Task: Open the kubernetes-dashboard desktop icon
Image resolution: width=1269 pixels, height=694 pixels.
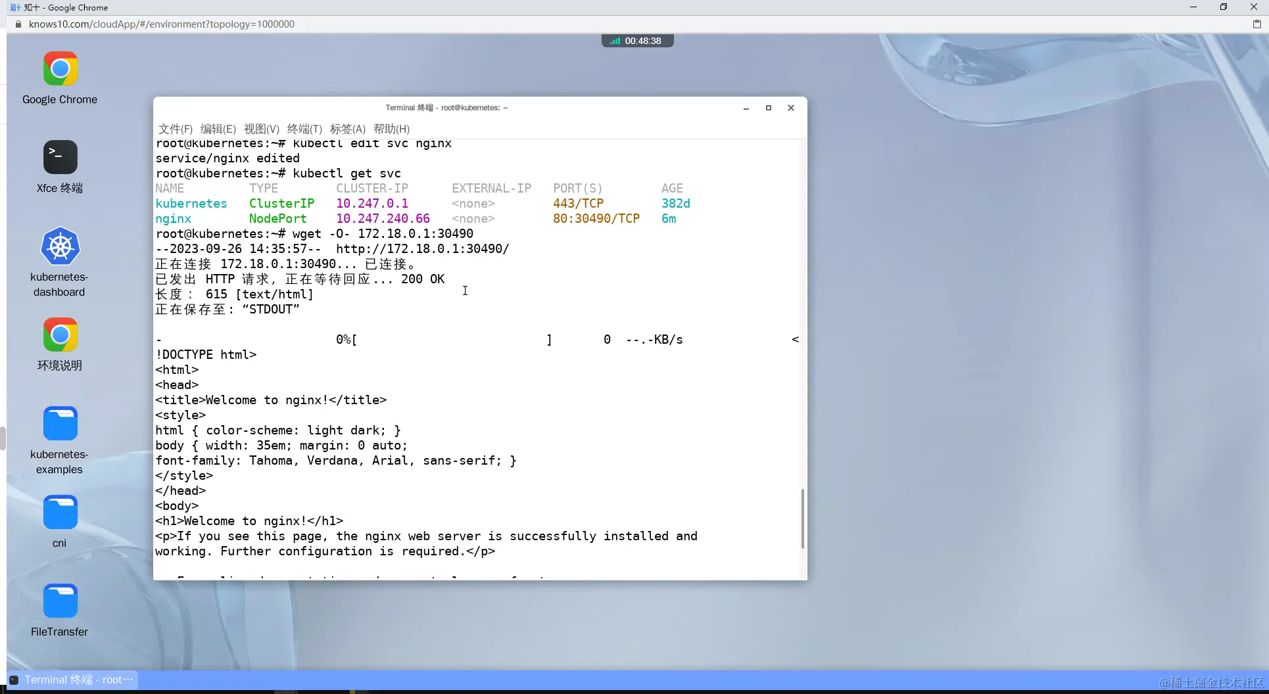Action: [x=60, y=246]
